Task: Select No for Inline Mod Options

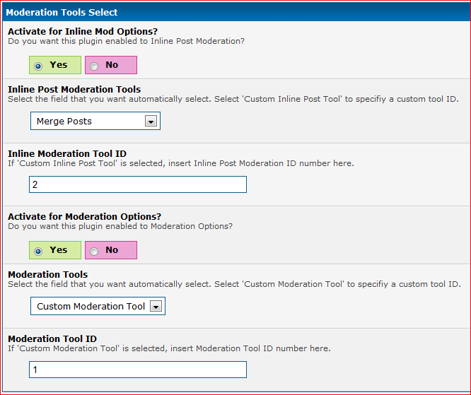Action: click(94, 66)
